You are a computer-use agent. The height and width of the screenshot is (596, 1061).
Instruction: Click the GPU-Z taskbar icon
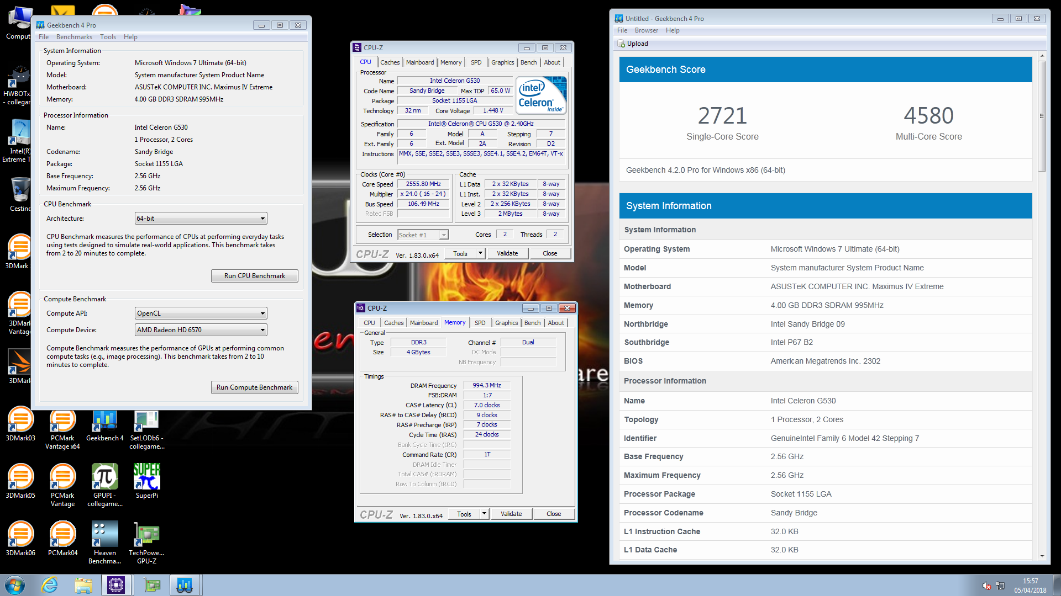click(x=151, y=585)
